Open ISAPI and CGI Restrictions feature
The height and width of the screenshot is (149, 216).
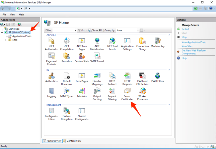coord(142,79)
